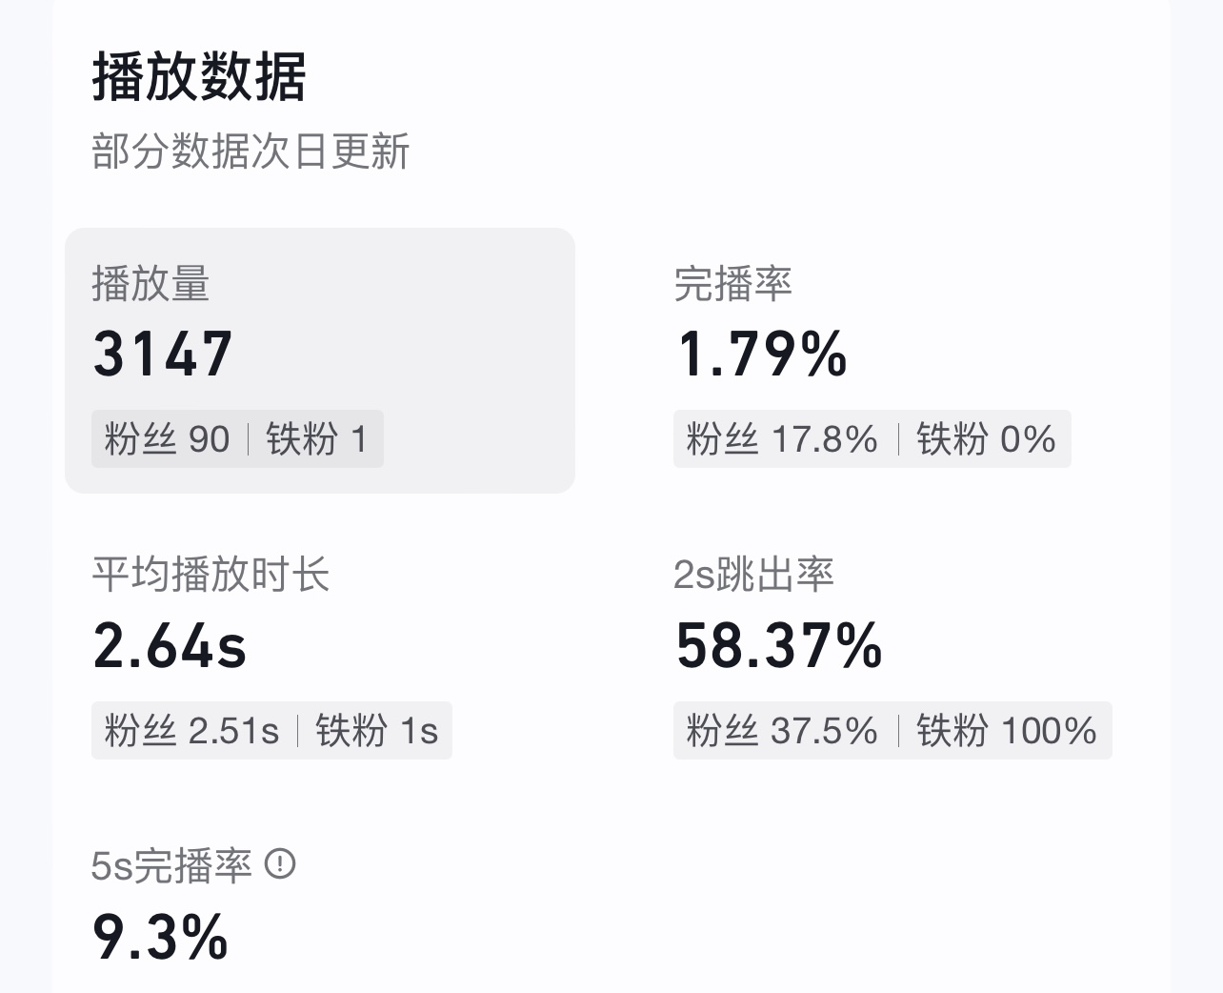Click the 粉丝 90 tag under 播放量
This screenshot has width=1223, height=993.
167,439
